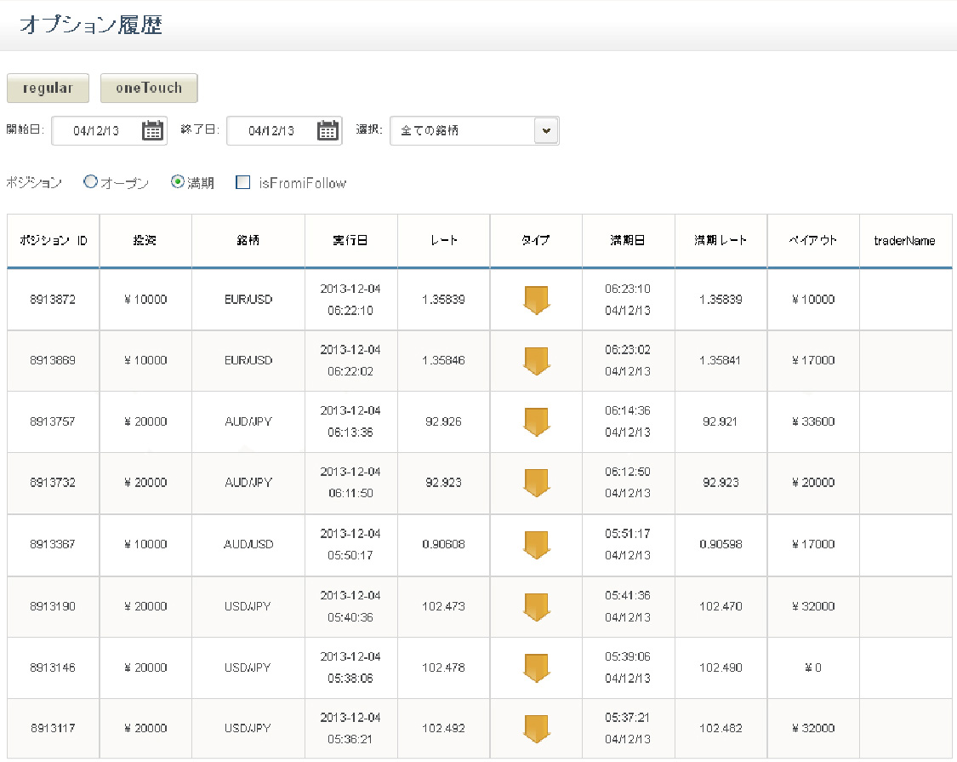Select position ID 8913146 cell
This screenshot has height=762, width=957.
(53, 667)
